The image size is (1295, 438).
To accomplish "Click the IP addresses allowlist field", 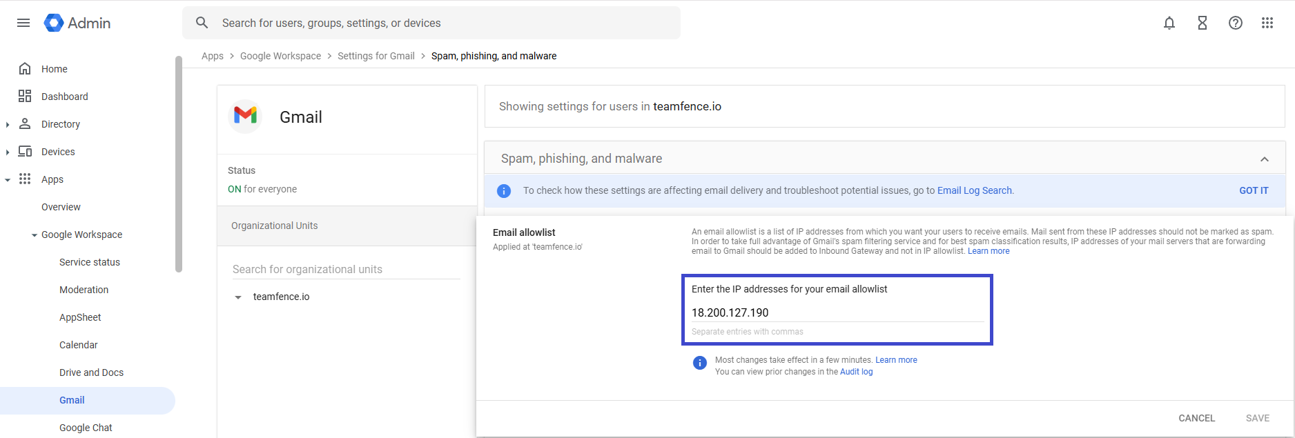I will coord(837,312).
